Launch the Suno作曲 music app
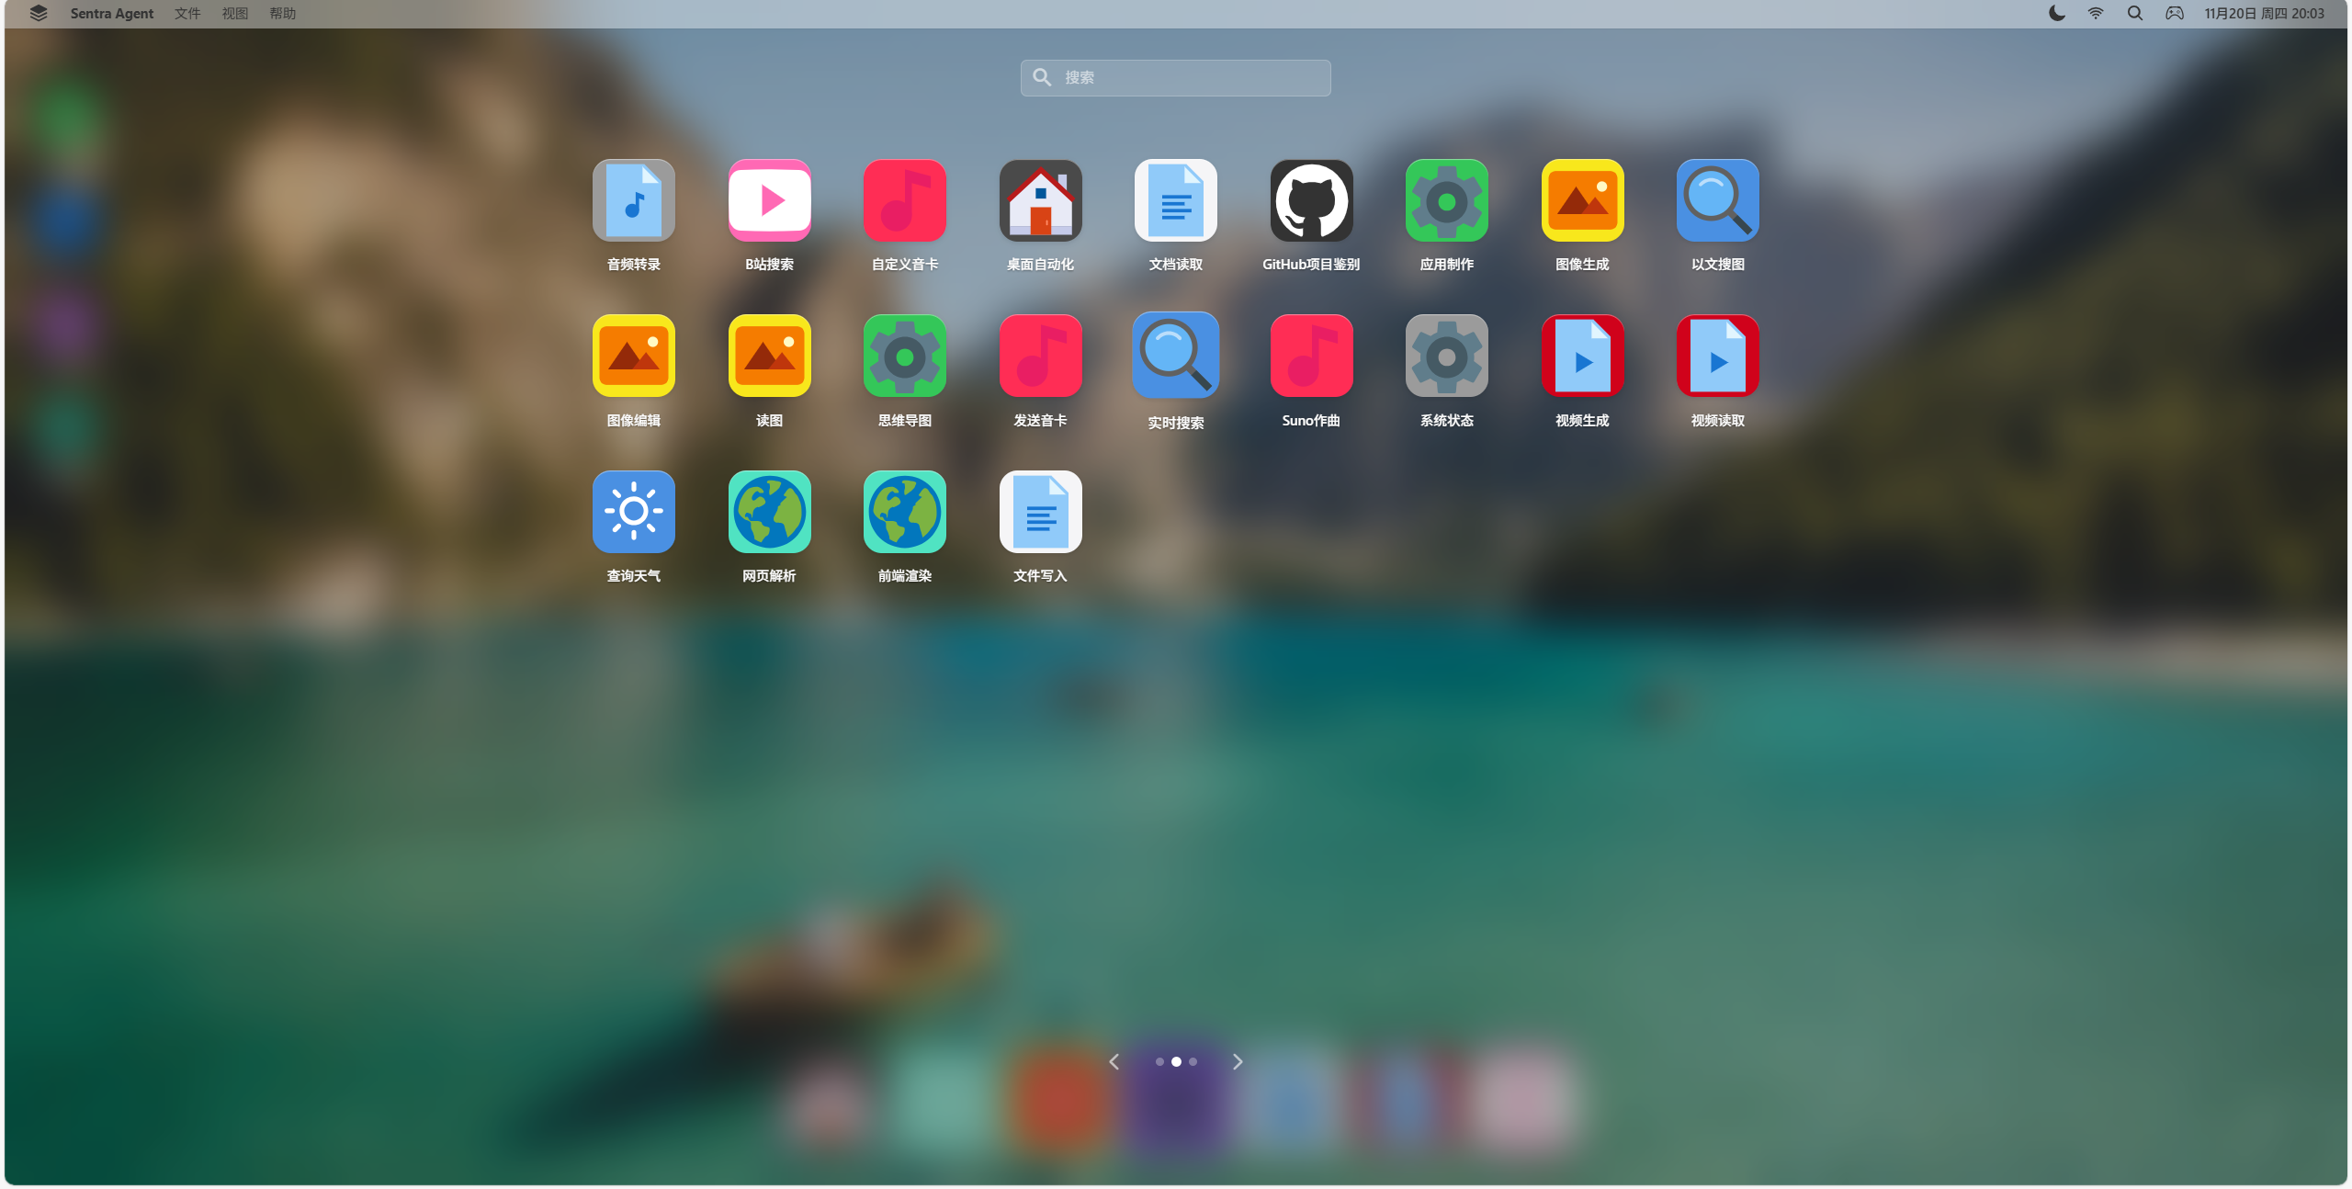The image size is (2352, 1189). click(1311, 357)
